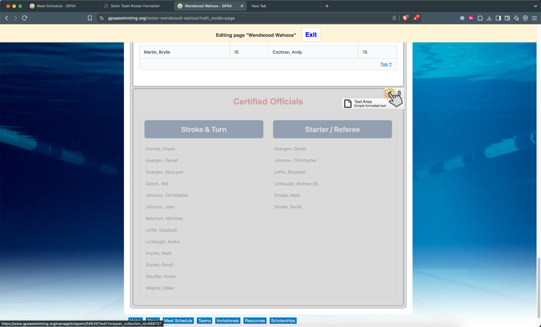Open the browser downloads icon
The image size is (541, 327).
point(489,18)
